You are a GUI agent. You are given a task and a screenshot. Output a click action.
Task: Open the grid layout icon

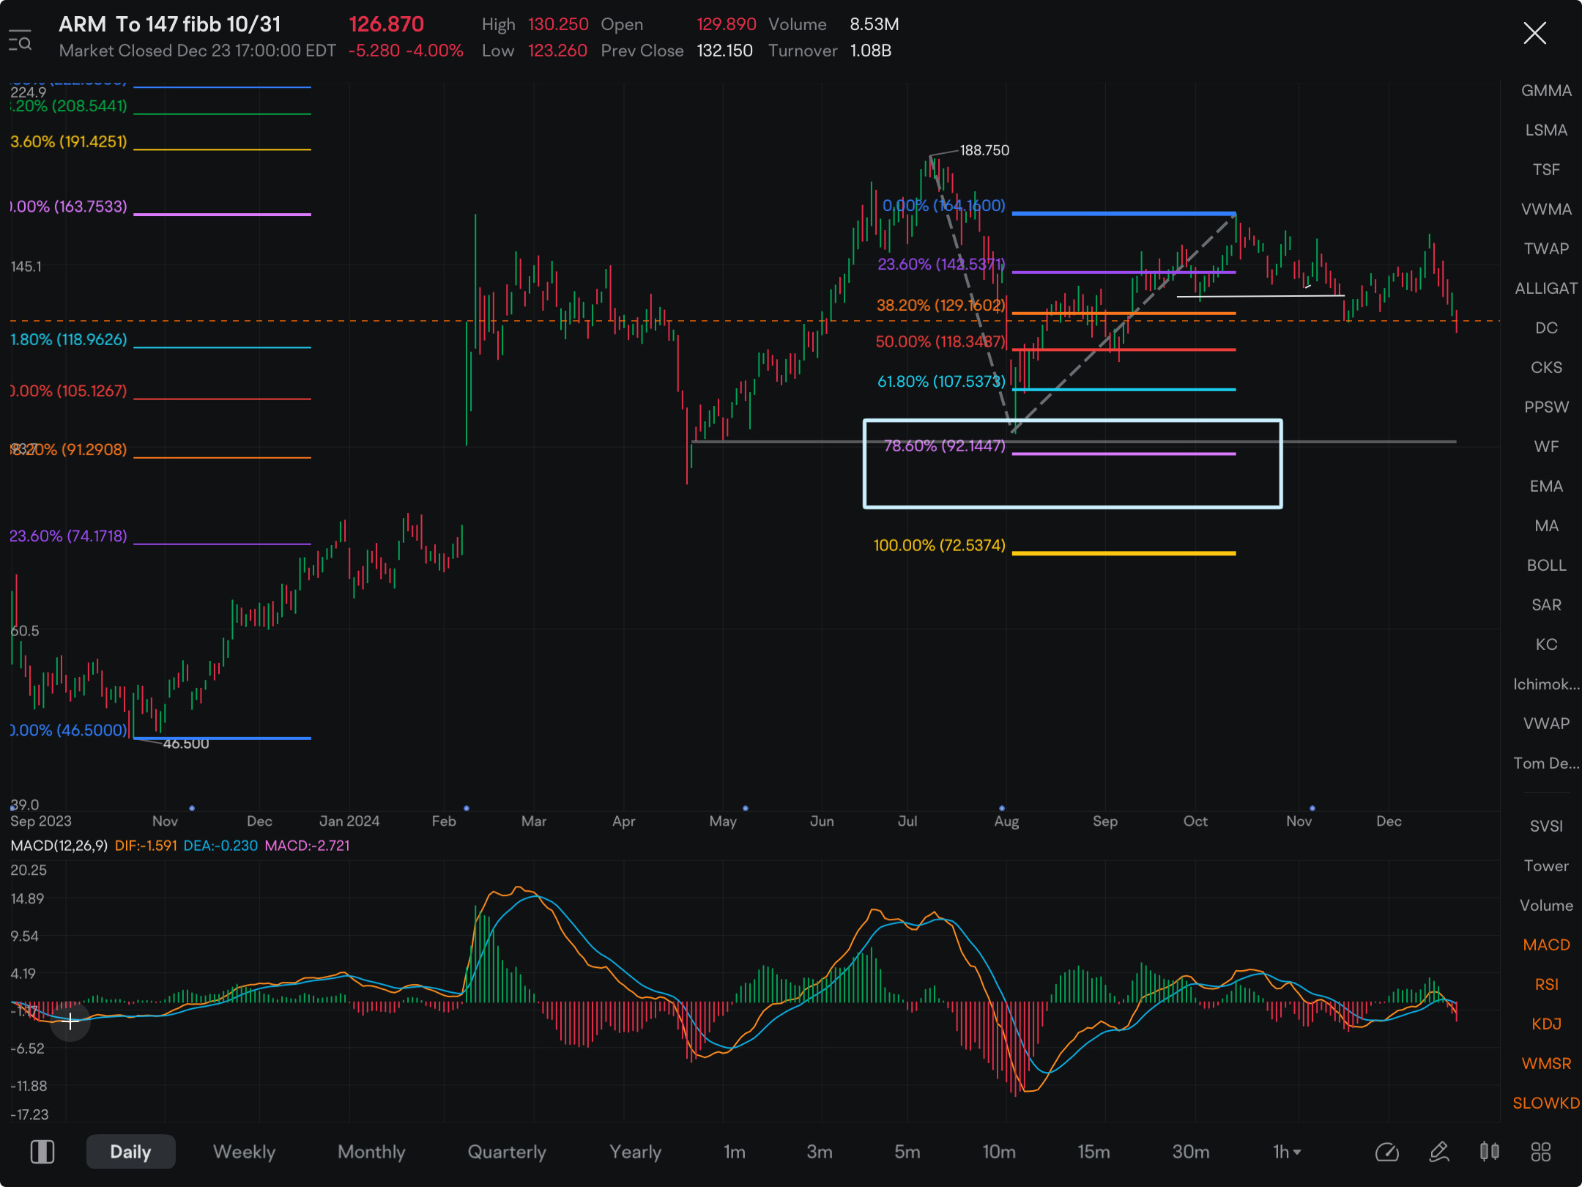click(x=1541, y=1152)
